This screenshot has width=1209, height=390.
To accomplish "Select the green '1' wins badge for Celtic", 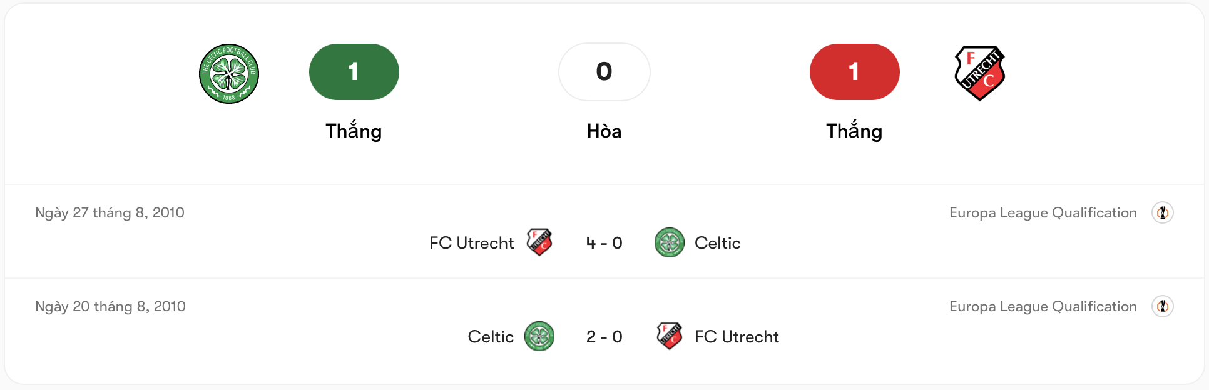I will pyautogui.click(x=354, y=72).
